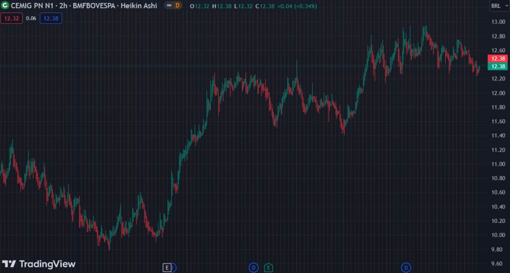Screen dimensions: 510x273
Task: Click the red 12.38 price axis label
Action: [x=498, y=58]
